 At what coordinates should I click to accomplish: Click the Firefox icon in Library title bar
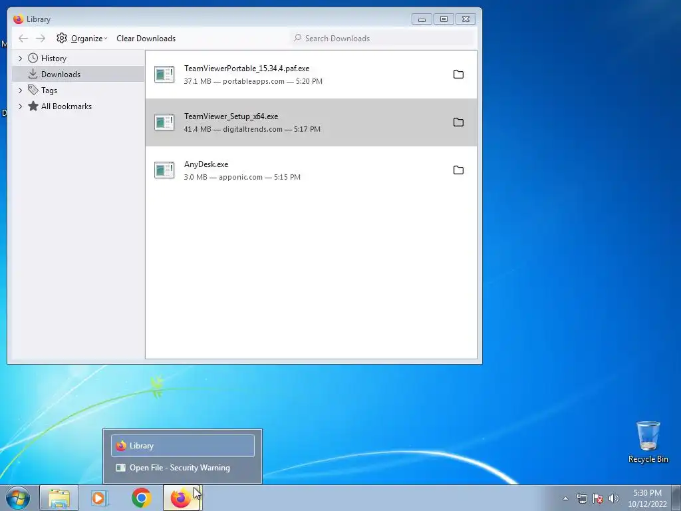pos(18,19)
